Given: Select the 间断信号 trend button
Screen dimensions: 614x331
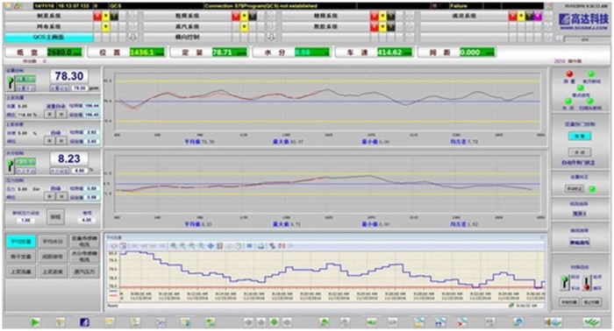Looking at the screenshot, I should click(x=53, y=257).
